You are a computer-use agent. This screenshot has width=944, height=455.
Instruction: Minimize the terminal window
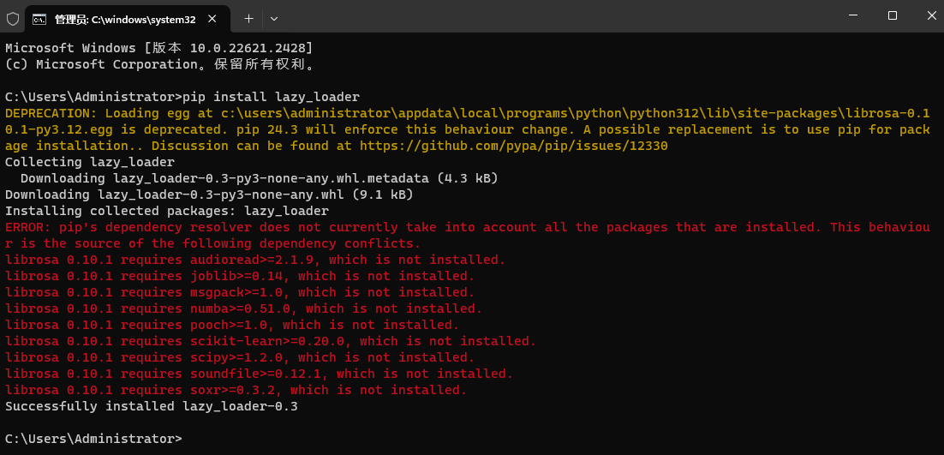click(853, 15)
